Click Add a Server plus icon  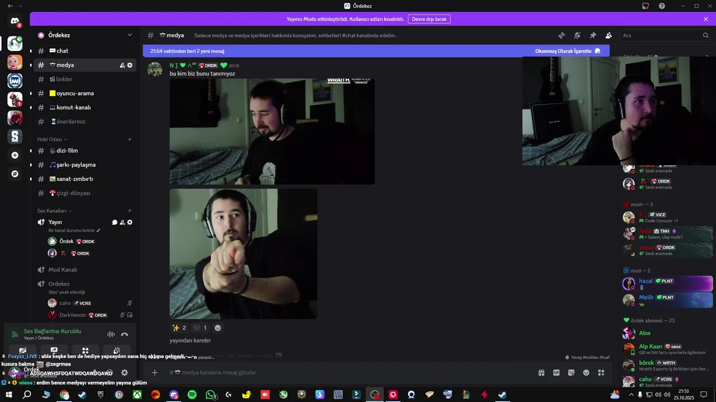click(x=15, y=155)
